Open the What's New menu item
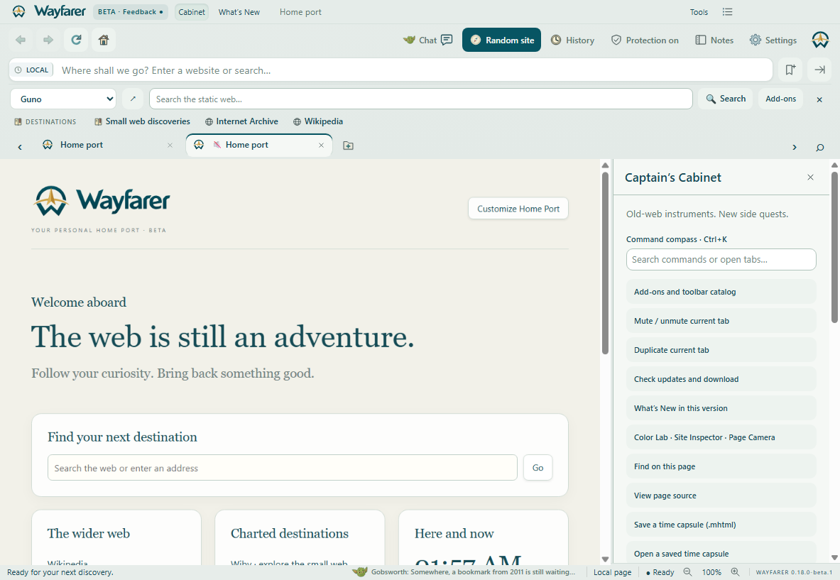 (x=239, y=12)
